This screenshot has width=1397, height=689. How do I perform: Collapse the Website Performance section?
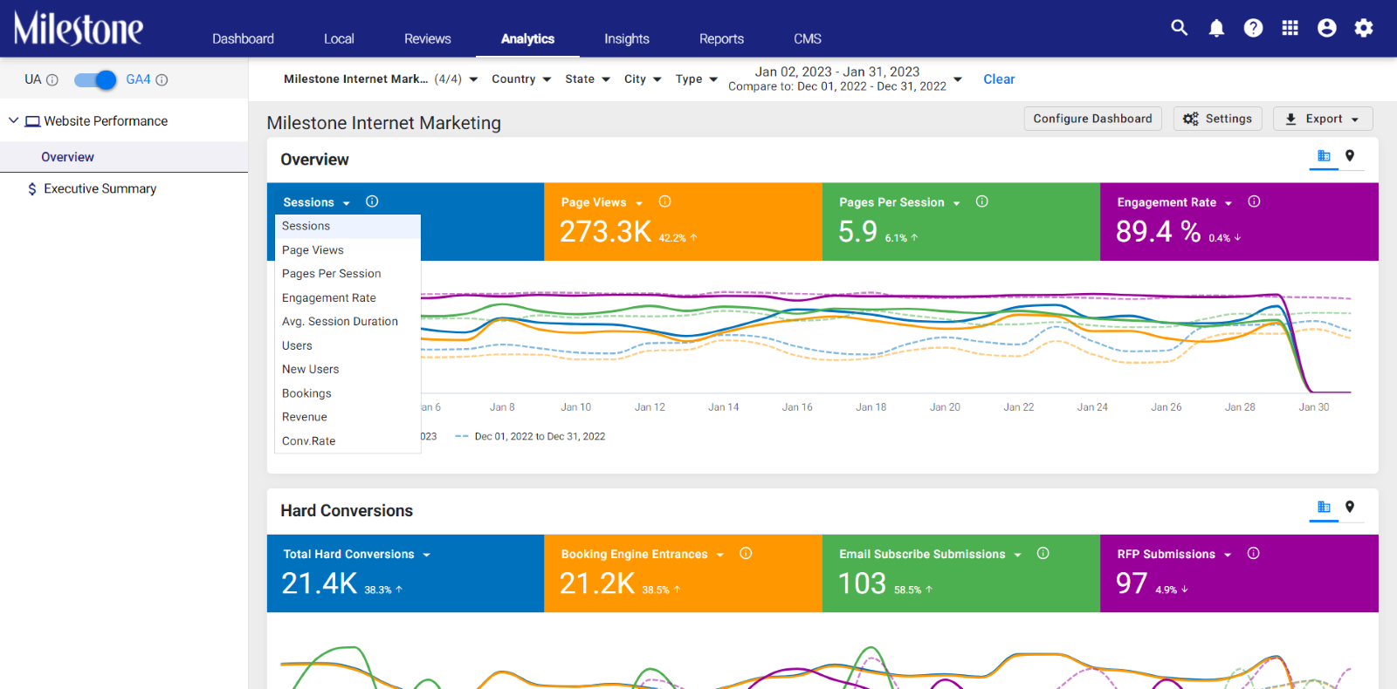coord(14,120)
